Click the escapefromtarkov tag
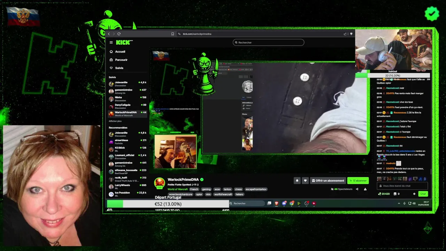 (x=256, y=189)
